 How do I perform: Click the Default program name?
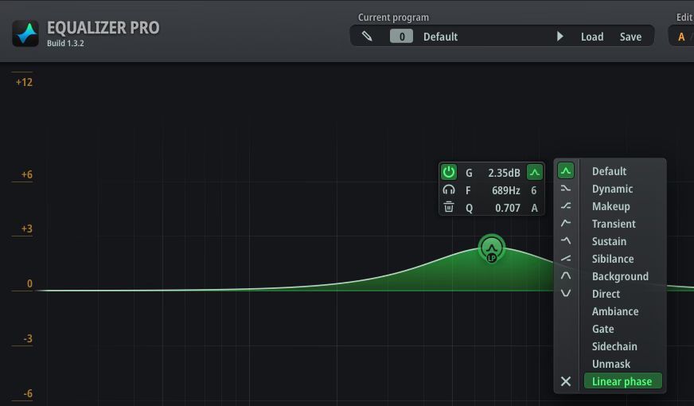click(440, 37)
